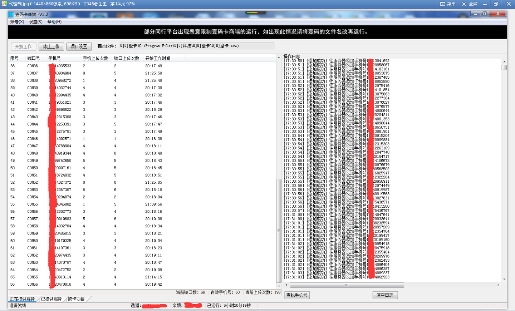Click the port list scrollbar down arrow
This screenshot has height=311, width=515.
coord(279,286)
